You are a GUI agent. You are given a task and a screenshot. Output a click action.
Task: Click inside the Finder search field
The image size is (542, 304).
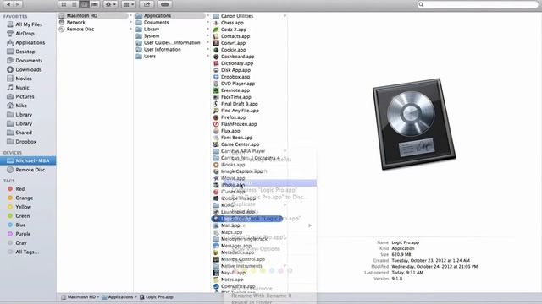click(478, 4)
